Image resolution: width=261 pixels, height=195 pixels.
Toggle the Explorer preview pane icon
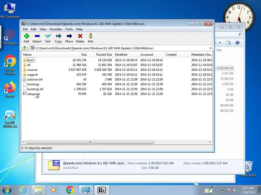228,43
